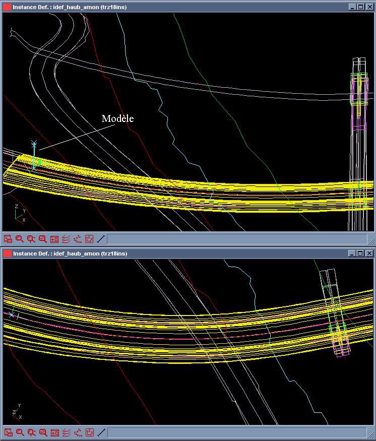Select the zoom window magnifier in the top window toolbar
The height and width of the screenshot is (441, 376).
[19, 239]
